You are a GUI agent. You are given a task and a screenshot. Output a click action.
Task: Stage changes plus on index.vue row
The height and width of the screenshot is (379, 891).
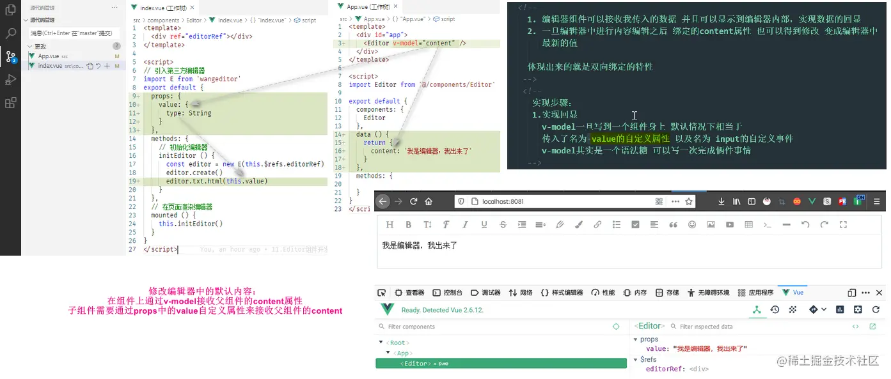(x=106, y=66)
